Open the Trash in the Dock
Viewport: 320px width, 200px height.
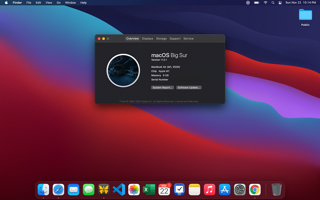point(277,190)
